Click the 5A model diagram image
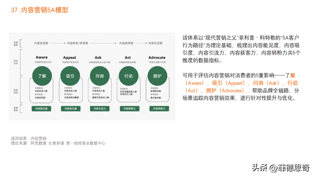 pyautogui.click(x=92, y=77)
